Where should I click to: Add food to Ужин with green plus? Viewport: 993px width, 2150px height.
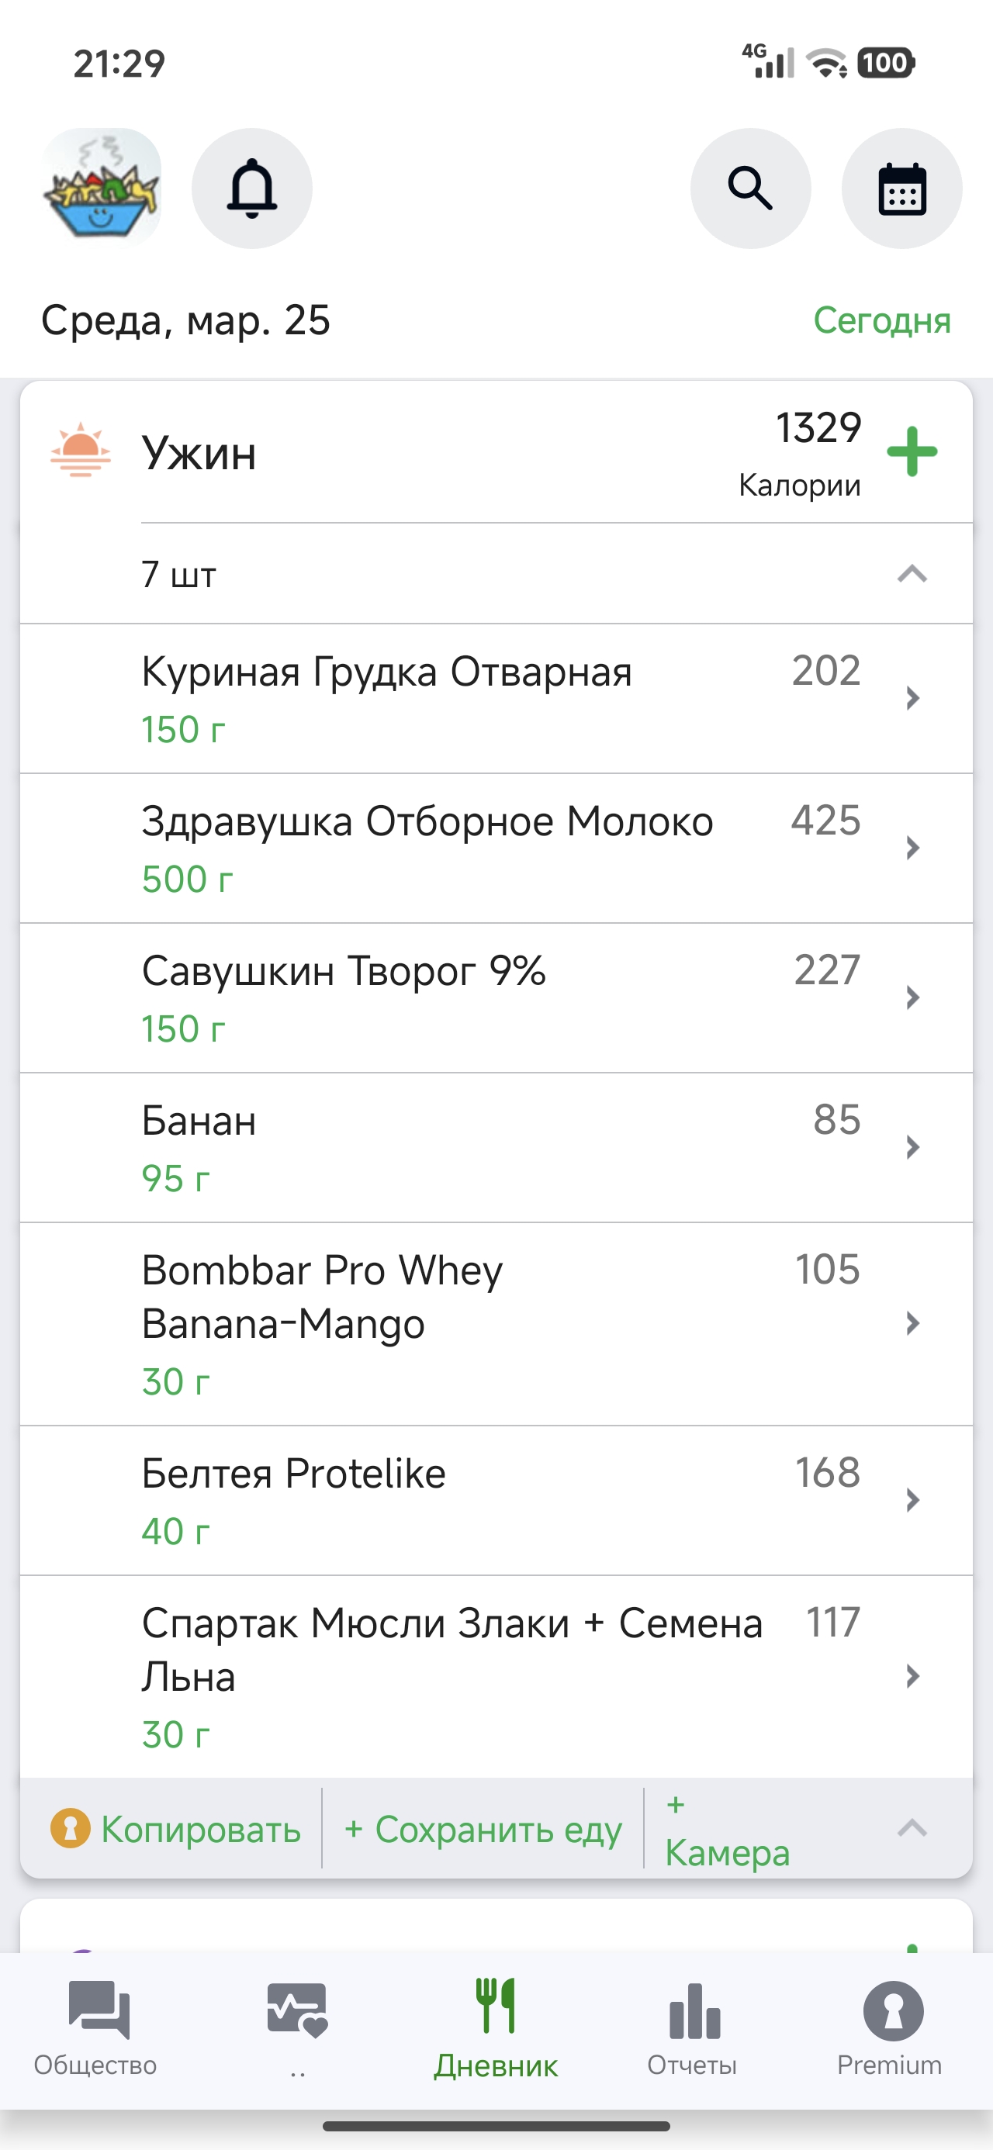(912, 451)
